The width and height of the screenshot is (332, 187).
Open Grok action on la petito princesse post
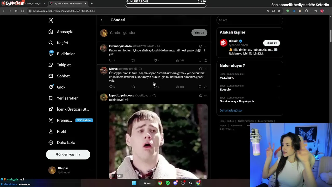click(x=200, y=96)
